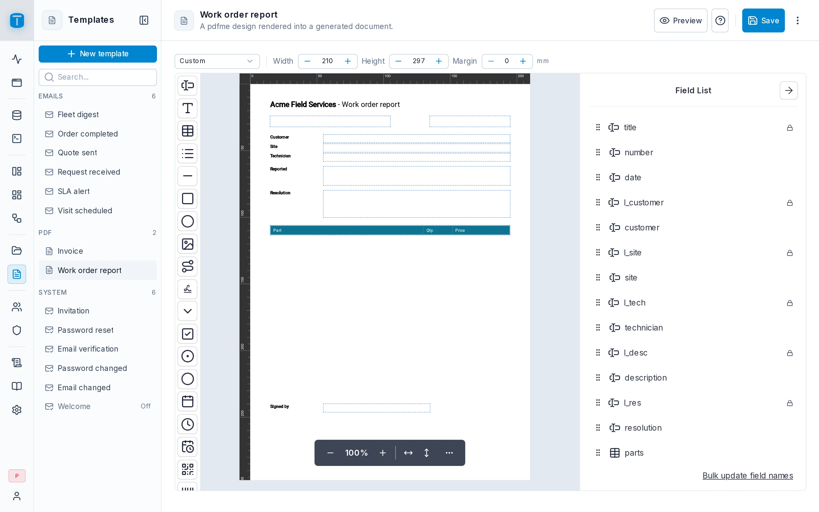The image size is (819, 512).
Task: Select the multi-variable text tool
Action: coord(187,85)
